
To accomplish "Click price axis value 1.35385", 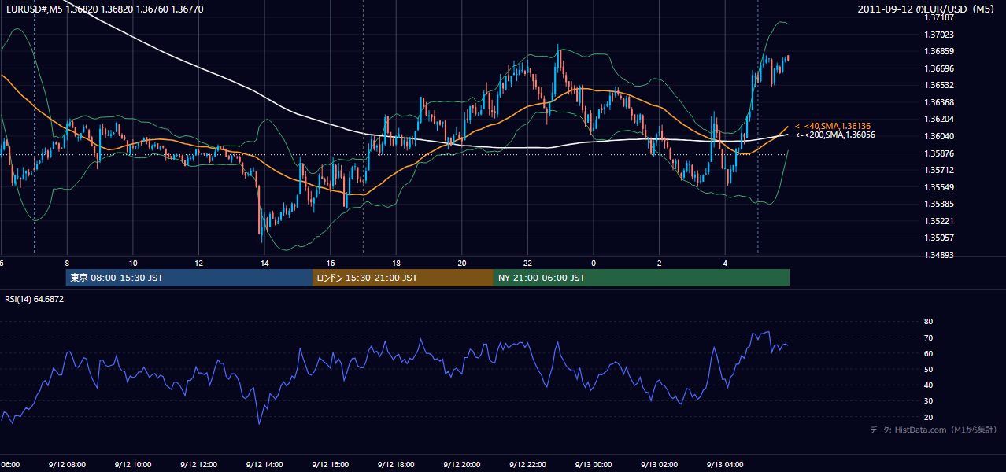I will point(940,205).
